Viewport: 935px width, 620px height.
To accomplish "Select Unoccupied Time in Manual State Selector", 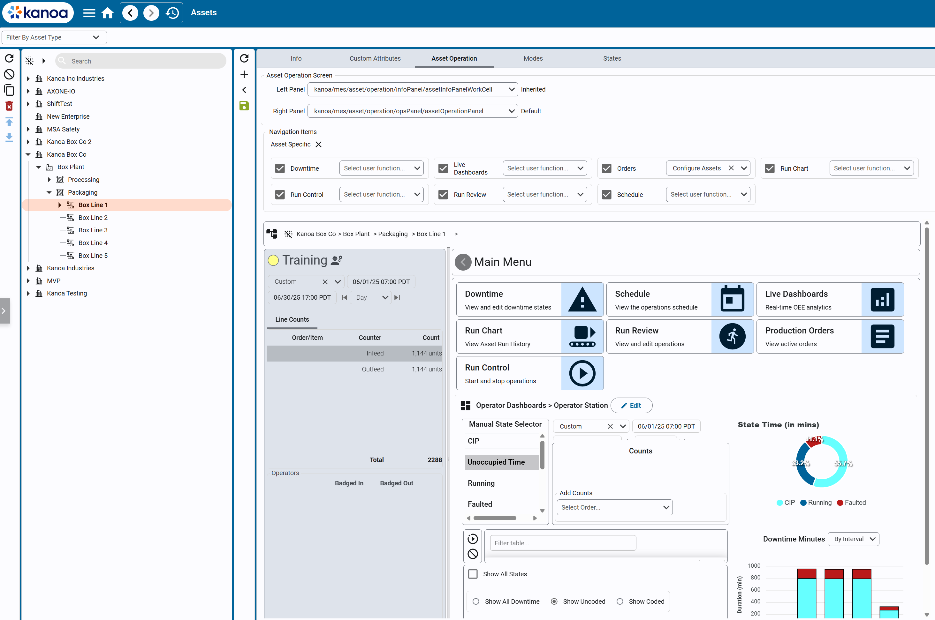I will pyautogui.click(x=501, y=462).
